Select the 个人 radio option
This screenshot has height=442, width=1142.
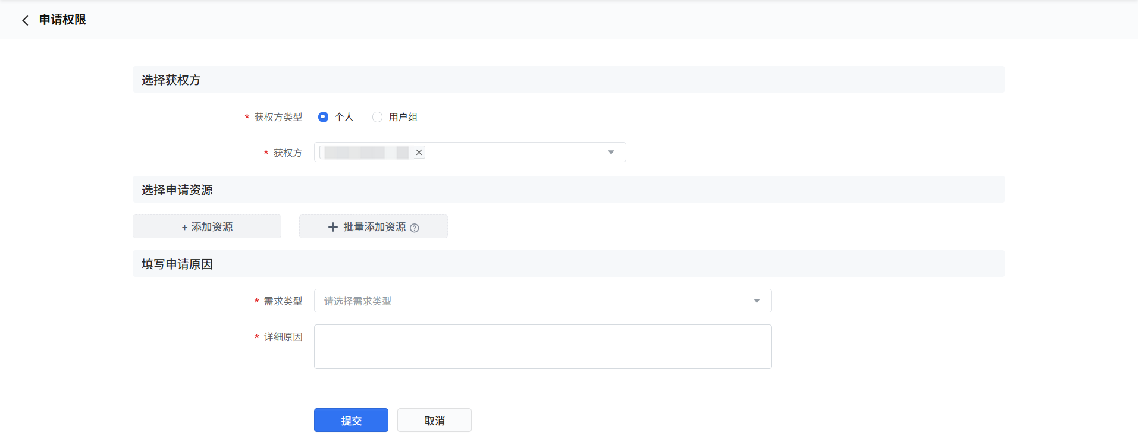[323, 117]
